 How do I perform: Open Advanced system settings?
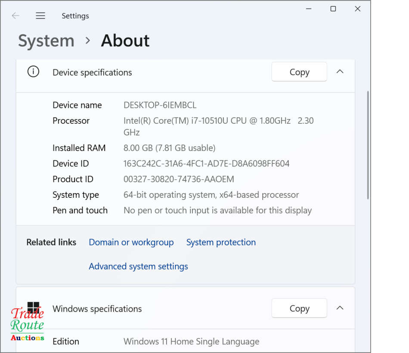click(x=138, y=267)
